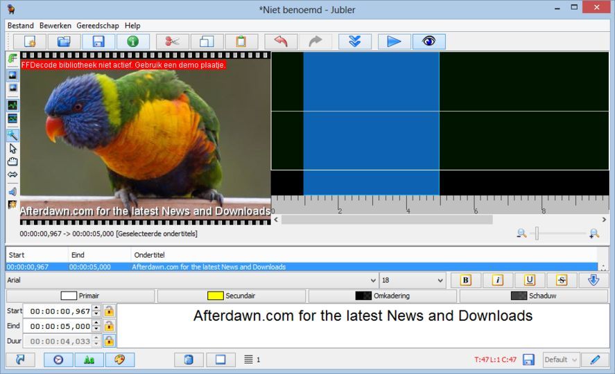Increment the Start time stepper
This screenshot has height=374, width=615.
(96, 308)
